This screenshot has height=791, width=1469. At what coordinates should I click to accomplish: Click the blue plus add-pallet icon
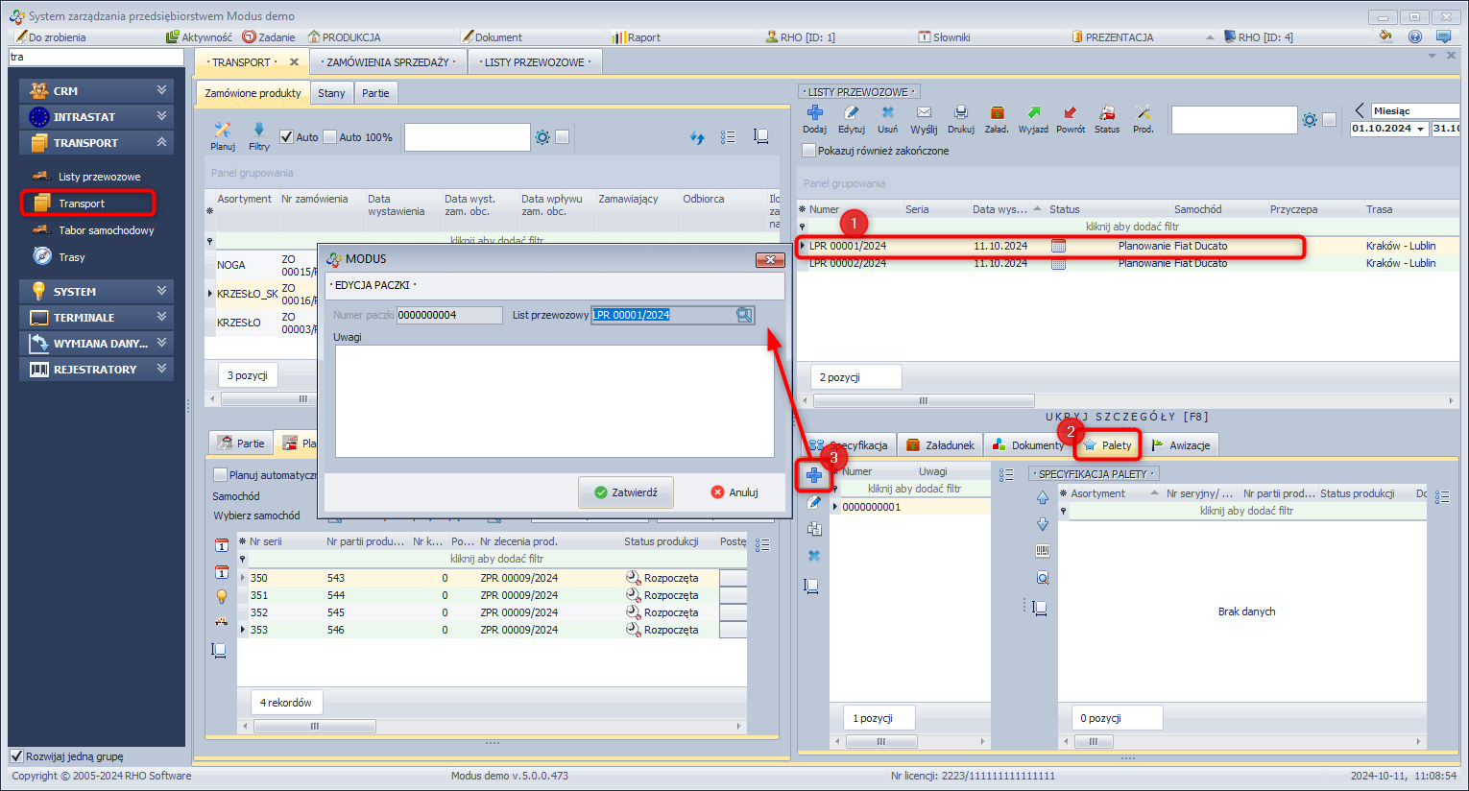[x=814, y=475]
